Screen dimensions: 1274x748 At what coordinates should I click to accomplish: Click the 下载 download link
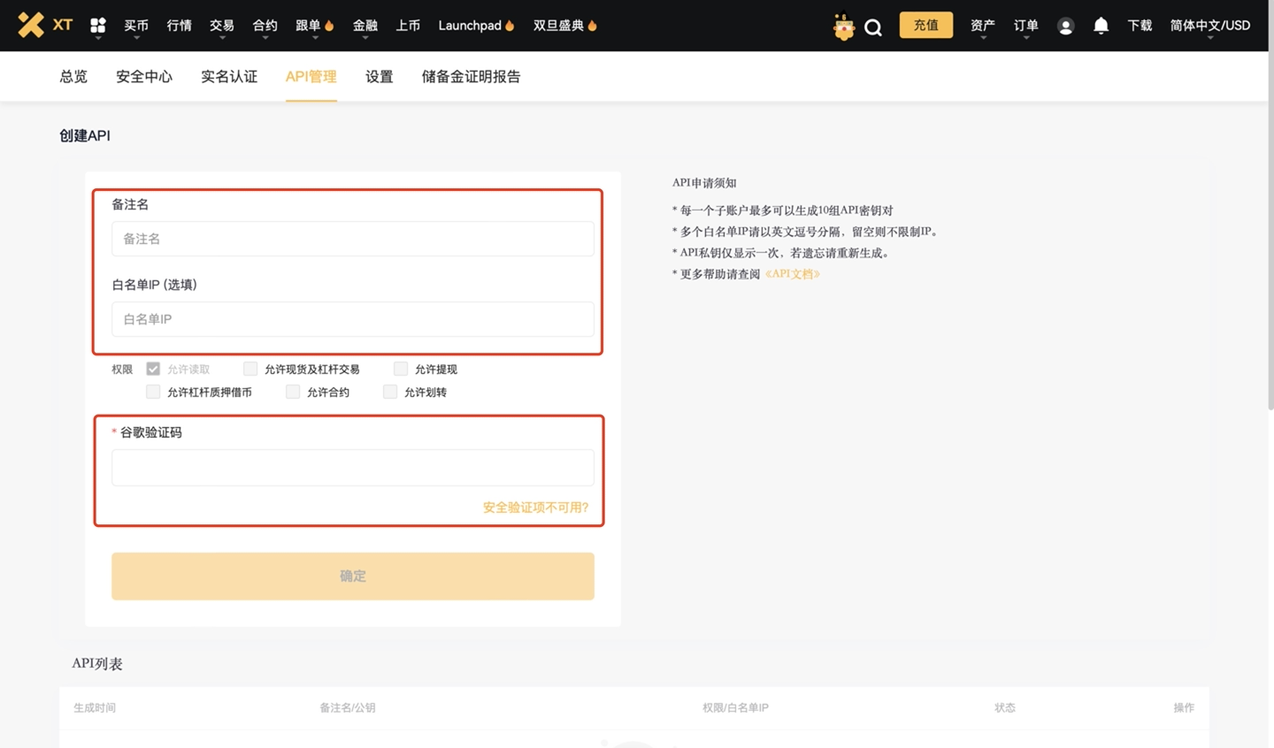tap(1140, 26)
